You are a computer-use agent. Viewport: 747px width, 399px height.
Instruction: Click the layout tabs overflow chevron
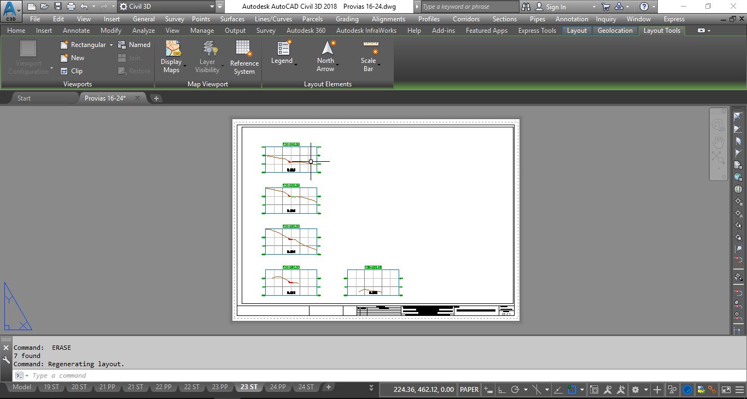point(371,388)
